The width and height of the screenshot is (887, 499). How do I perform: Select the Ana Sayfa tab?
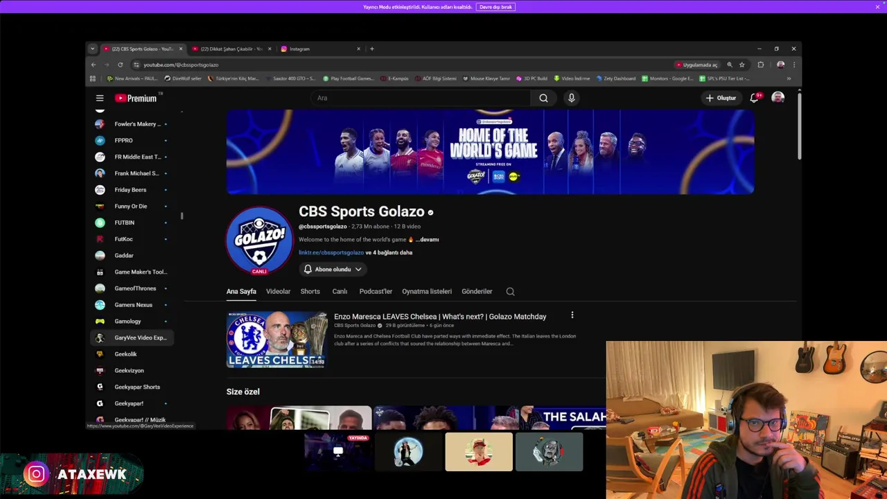coord(241,292)
